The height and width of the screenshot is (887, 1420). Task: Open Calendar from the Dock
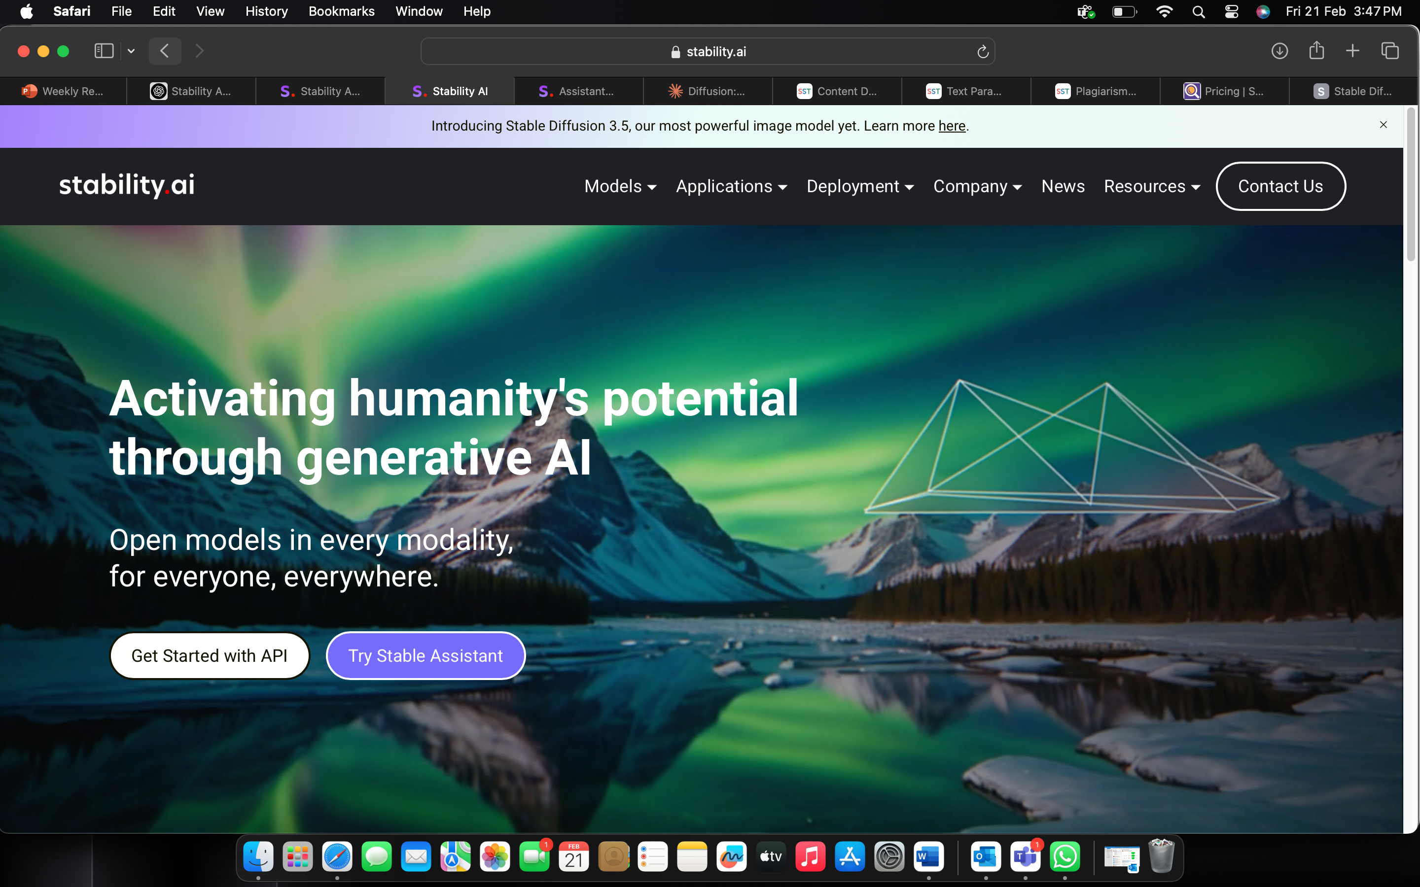click(574, 857)
